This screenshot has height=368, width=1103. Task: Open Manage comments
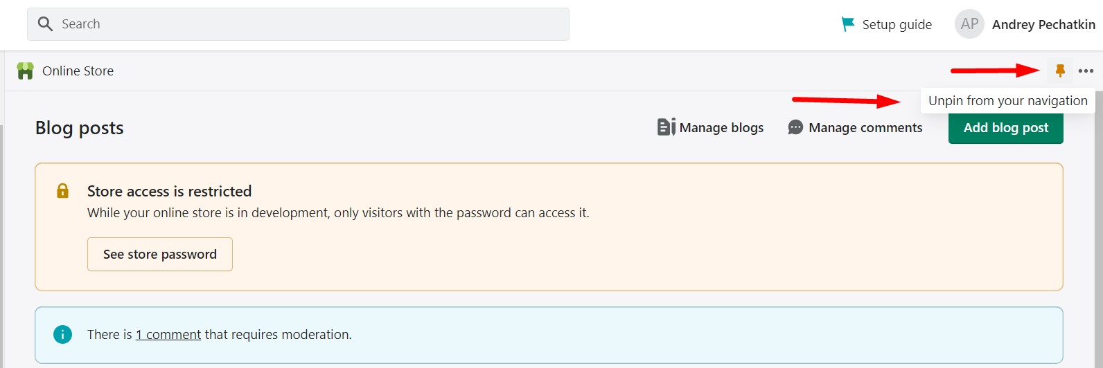(x=865, y=127)
